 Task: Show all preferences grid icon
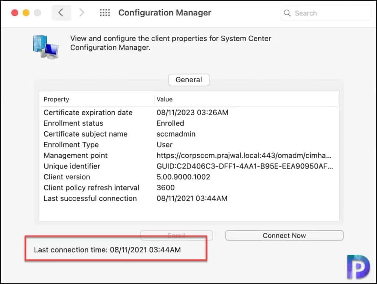pyautogui.click(x=105, y=13)
